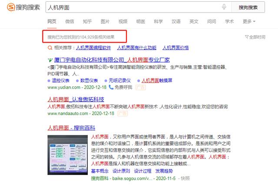Open the 汉语 tab
The width and height of the screenshot is (278, 185).
coord(176,21)
